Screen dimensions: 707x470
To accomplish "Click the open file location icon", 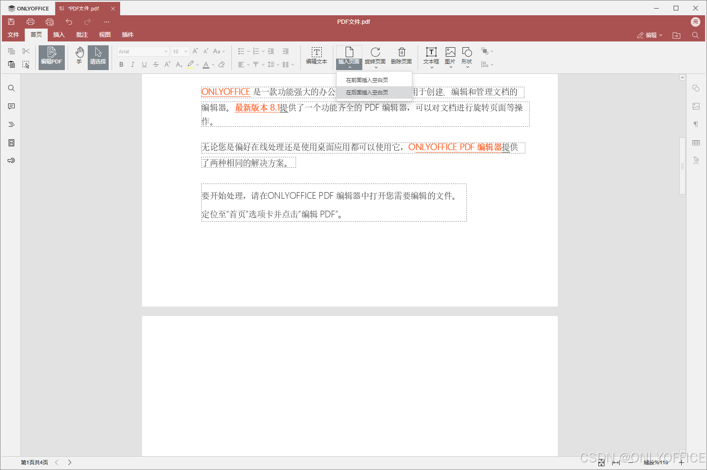I will (x=676, y=35).
